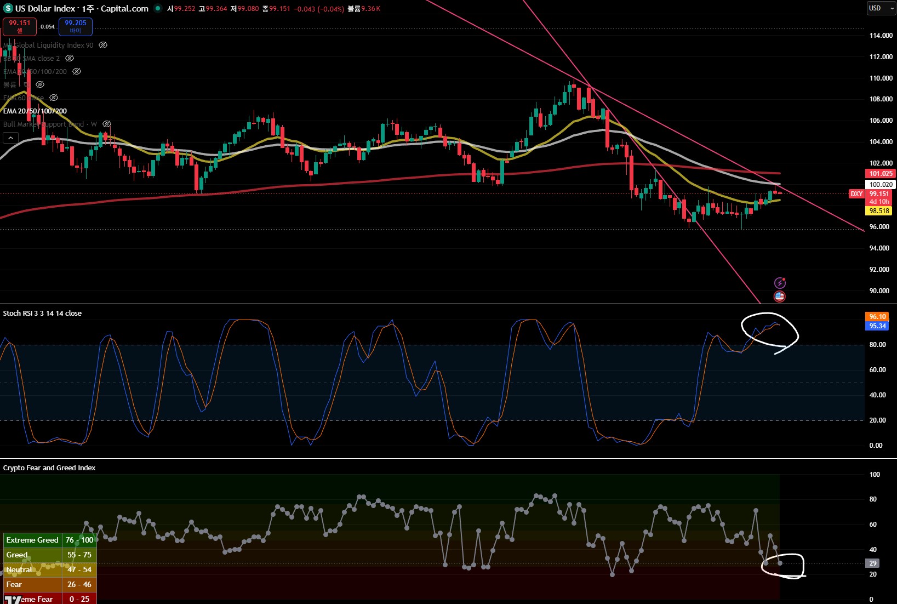Click the Greed row label in the table
Viewport: 897px width, 604px height.
17,555
